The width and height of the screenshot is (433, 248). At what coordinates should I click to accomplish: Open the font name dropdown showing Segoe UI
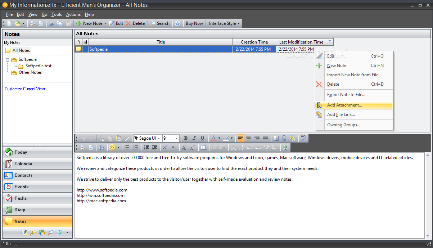coord(159,138)
